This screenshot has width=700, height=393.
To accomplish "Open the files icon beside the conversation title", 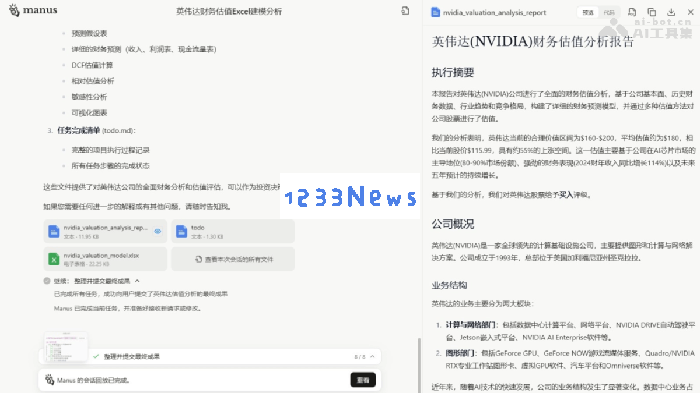I will (405, 11).
